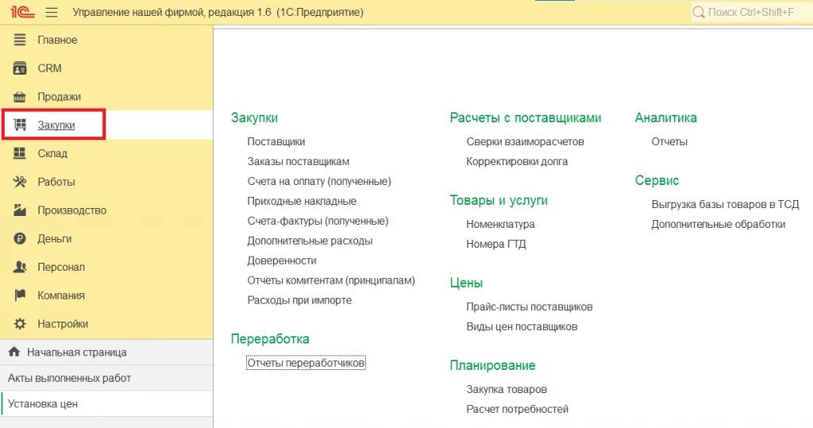Open Приходные накладные

click(302, 201)
